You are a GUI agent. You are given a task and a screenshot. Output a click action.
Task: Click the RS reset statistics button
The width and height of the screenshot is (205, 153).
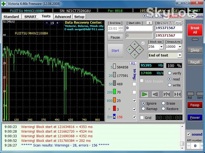pyautogui.click(x=133, y=64)
